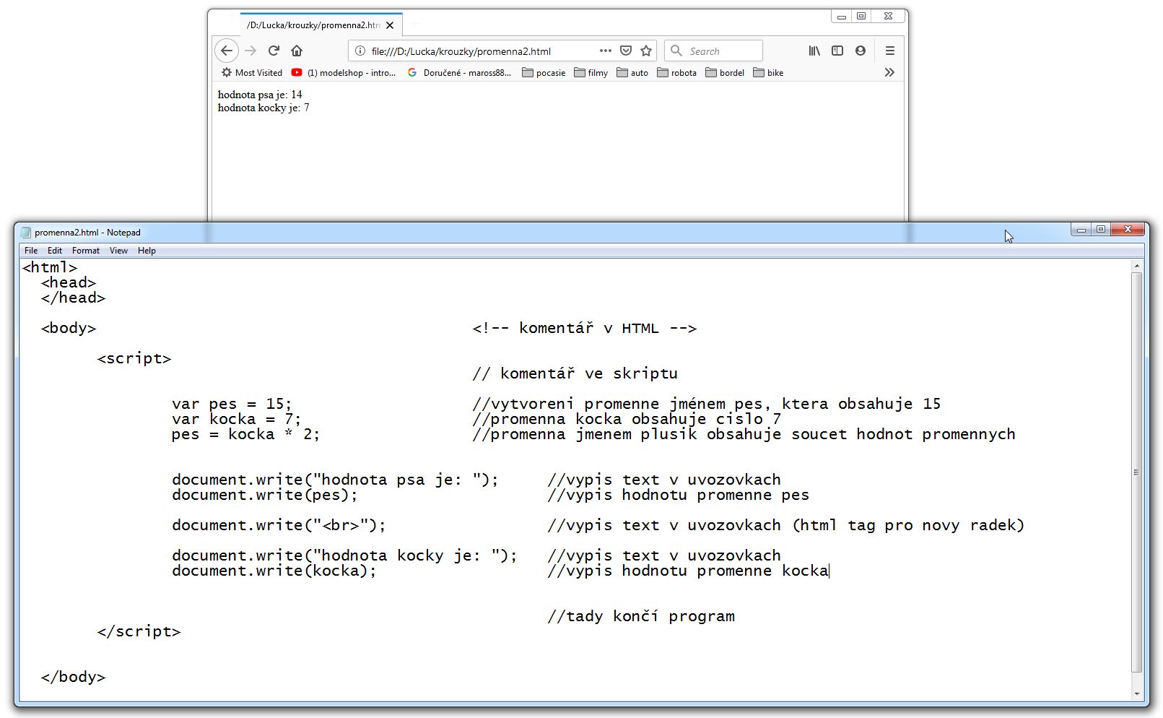Reload the page in Firefox

pyautogui.click(x=274, y=51)
